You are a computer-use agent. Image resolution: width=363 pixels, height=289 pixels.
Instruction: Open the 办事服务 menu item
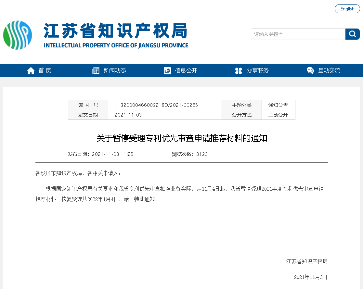[x=257, y=70]
